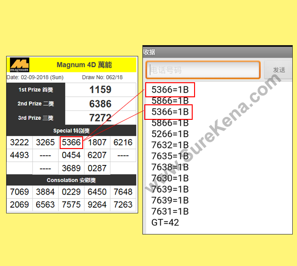Tap the 发送 send button
This screenshot has height=266, width=297.
(x=279, y=70)
